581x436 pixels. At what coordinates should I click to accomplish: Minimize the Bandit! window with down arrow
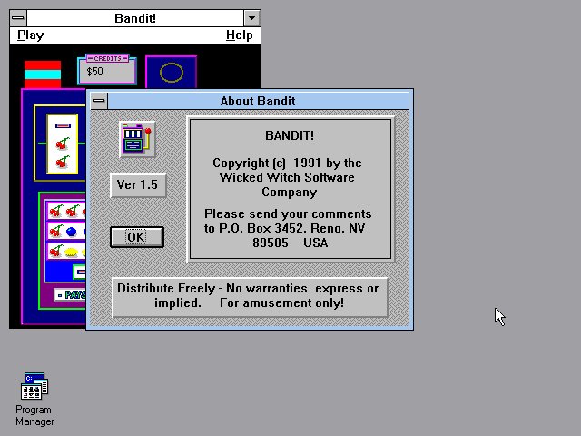pyautogui.click(x=252, y=18)
